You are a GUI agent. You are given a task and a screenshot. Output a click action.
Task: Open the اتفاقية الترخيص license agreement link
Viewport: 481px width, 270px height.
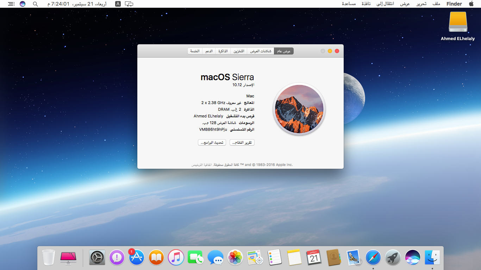(x=202, y=165)
